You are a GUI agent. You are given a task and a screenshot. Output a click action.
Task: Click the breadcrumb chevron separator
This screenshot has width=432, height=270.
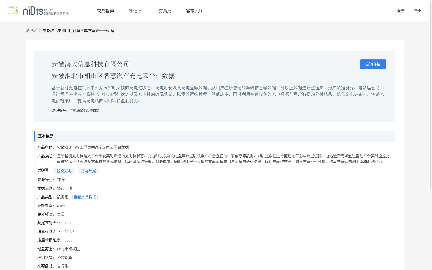click(x=40, y=31)
